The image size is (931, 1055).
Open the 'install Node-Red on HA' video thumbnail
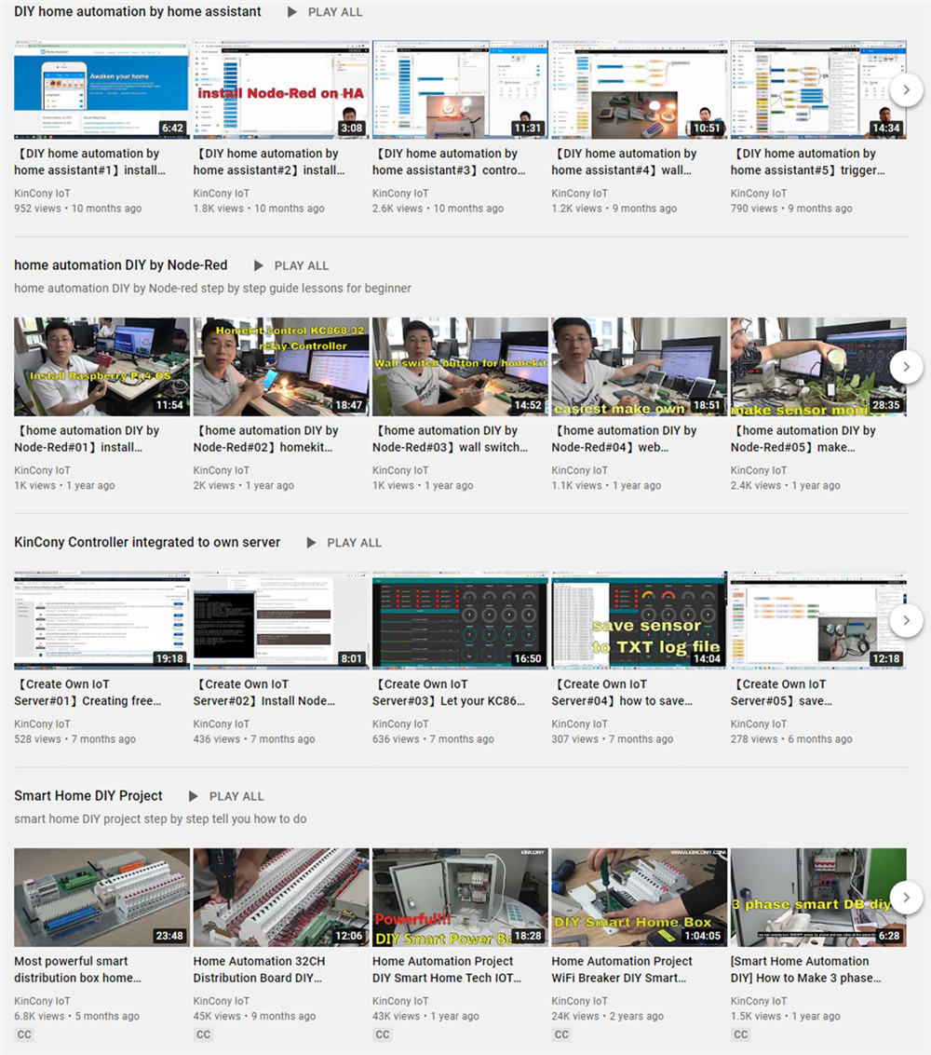(280, 89)
